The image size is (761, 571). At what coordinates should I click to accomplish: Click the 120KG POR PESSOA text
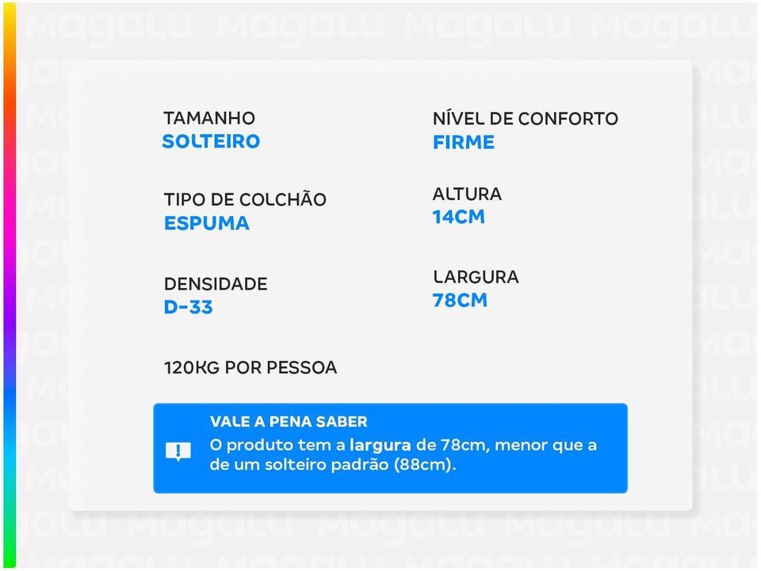250,368
